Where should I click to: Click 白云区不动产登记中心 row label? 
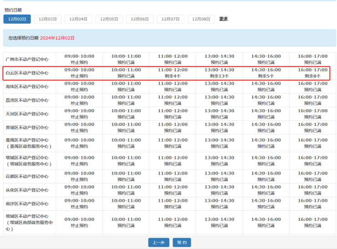pos(27,73)
